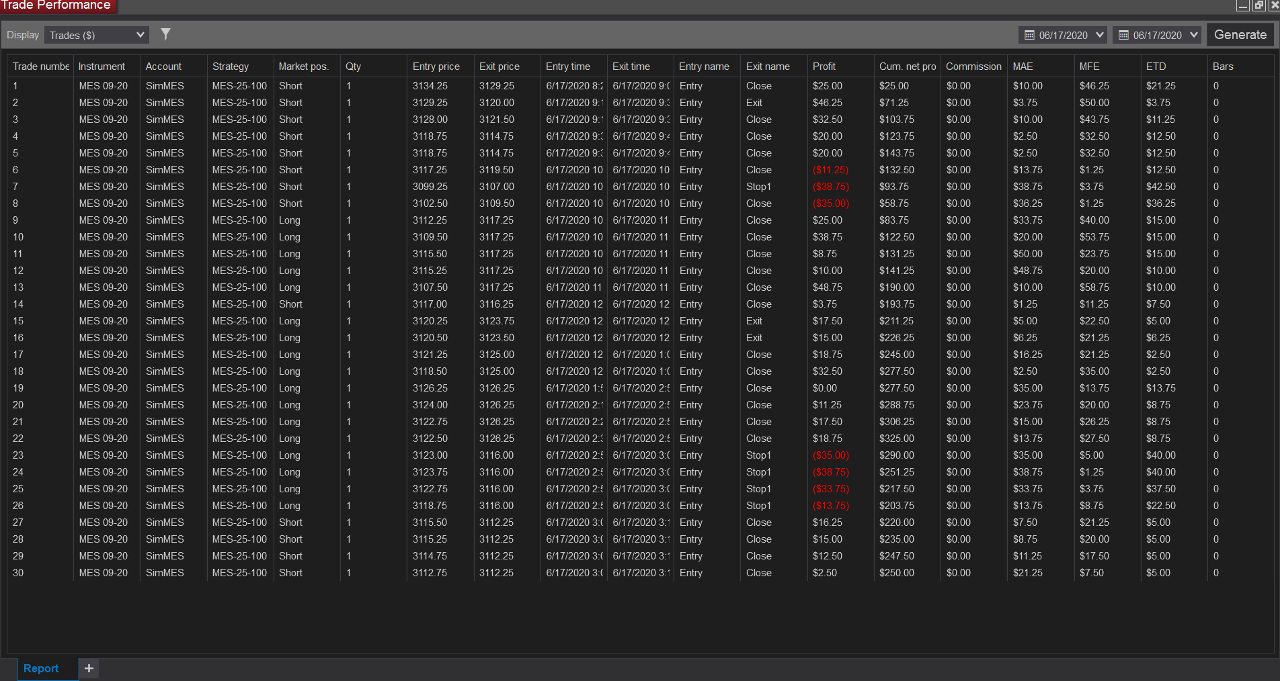Click ETD $42.50 in trade 7 row

click(x=1161, y=187)
